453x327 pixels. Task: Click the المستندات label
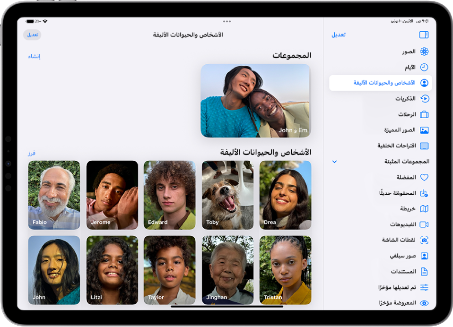403,272
